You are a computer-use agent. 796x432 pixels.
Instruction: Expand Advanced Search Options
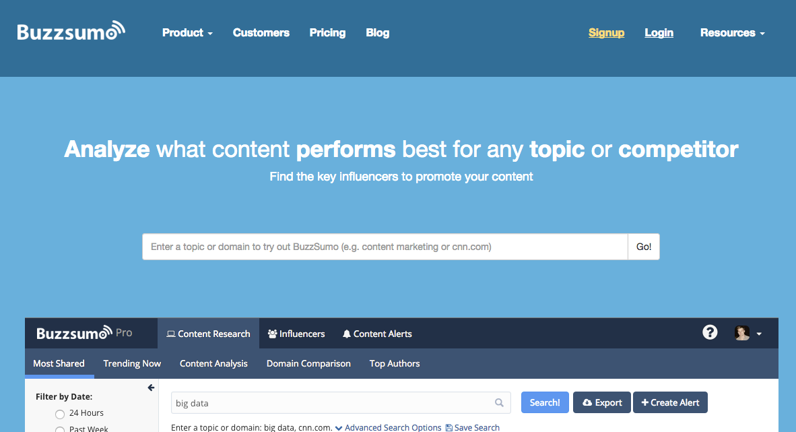click(x=389, y=427)
